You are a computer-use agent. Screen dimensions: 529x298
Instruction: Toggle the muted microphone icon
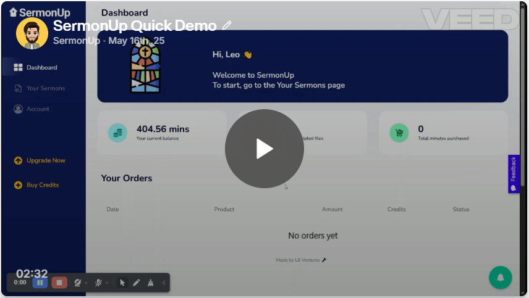pyautogui.click(x=98, y=283)
